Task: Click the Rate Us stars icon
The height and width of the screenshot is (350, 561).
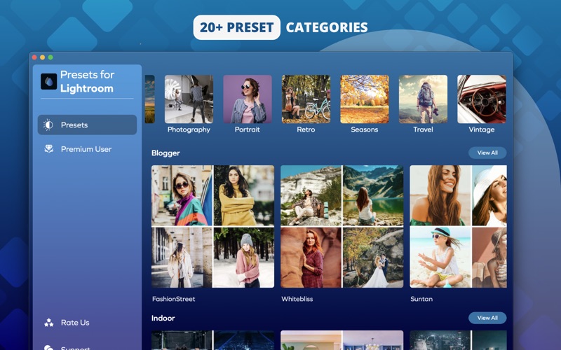Action: tap(48, 323)
